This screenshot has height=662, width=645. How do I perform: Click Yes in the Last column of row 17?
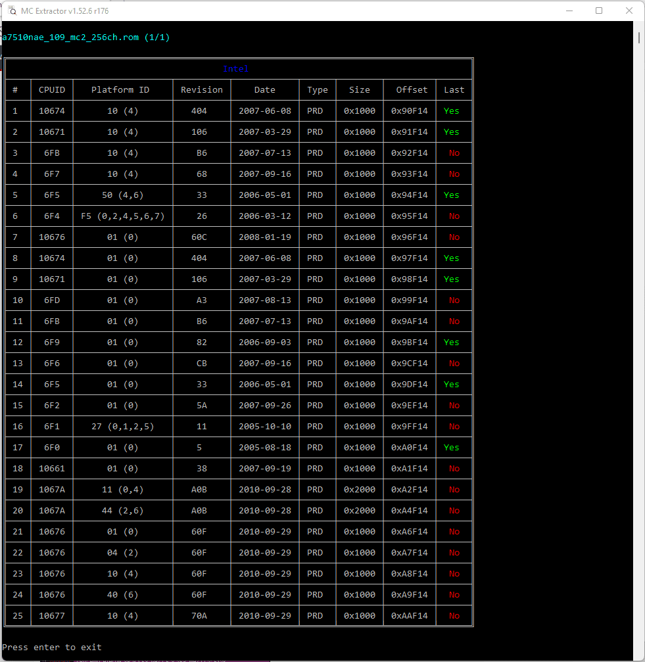tap(451, 448)
